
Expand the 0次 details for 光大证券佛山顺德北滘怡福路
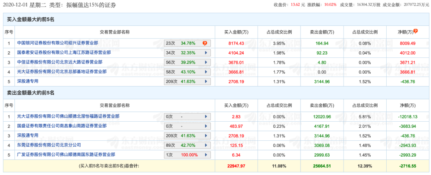[206, 117]
